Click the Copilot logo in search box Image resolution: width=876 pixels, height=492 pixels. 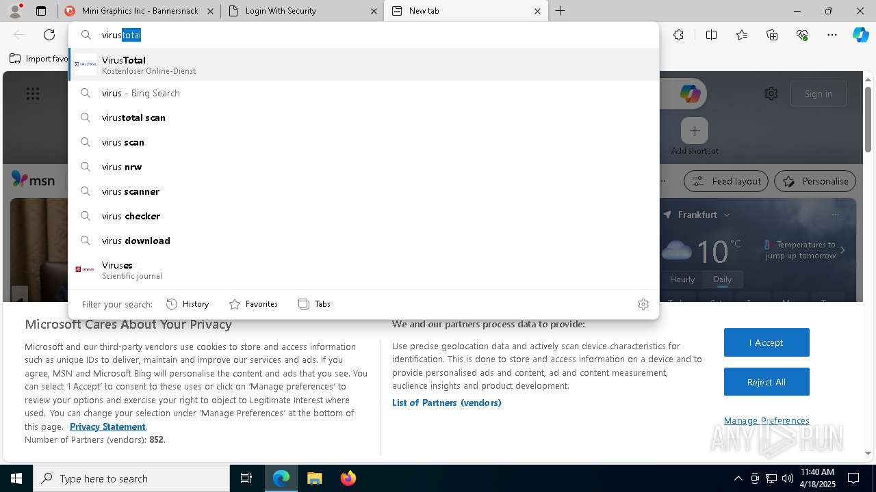coord(690,94)
